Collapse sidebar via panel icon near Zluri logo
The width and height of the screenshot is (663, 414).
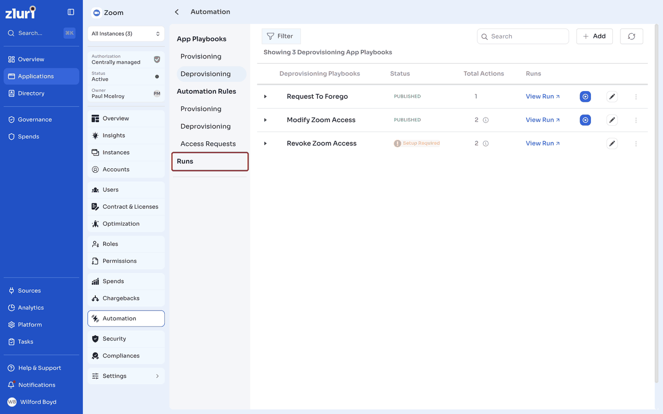[71, 12]
